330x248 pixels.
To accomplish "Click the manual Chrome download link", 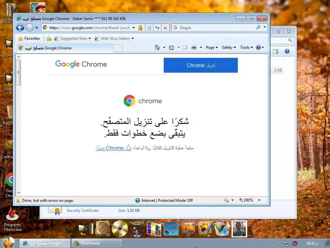I will tap(114, 148).
